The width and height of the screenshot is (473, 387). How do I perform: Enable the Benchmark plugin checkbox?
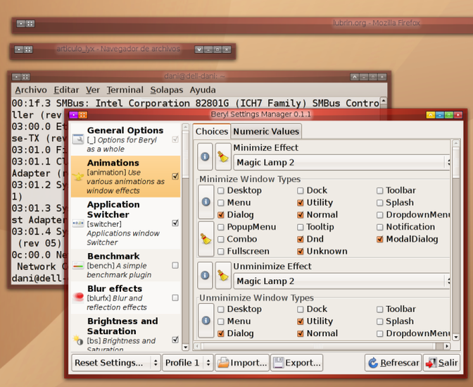pyautogui.click(x=175, y=266)
